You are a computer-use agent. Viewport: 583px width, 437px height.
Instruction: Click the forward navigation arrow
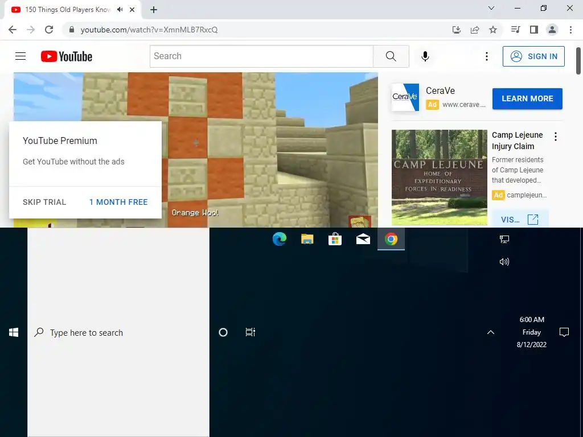[x=31, y=30]
